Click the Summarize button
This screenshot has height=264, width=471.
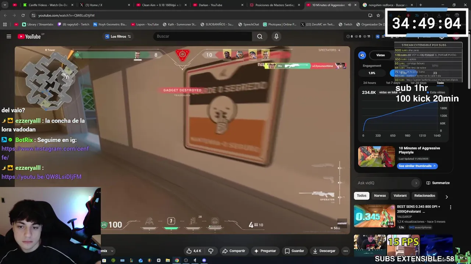click(438, 183)
